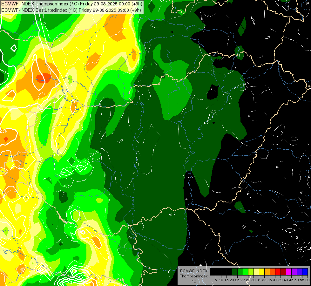311x286 pixels.
Task: Click the pale yellow 30-31 legend swatch
Action: coord(256,272)
